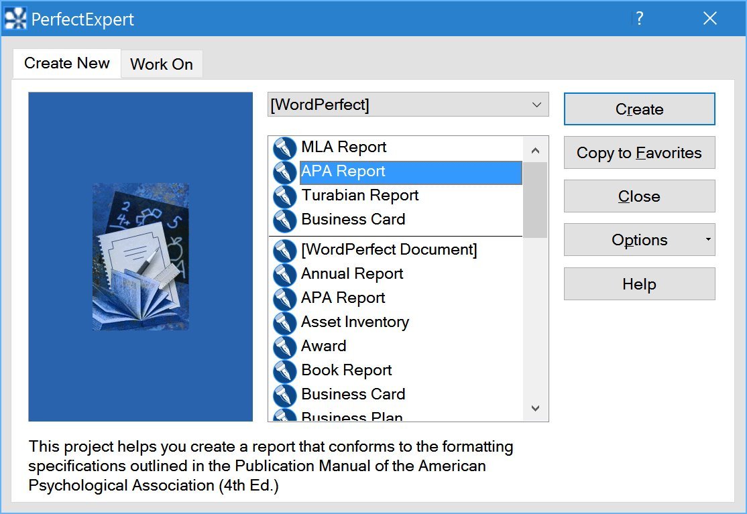Switch to the Work On tab
Viewport: 747px width, 514px height.
click(162, 64)
